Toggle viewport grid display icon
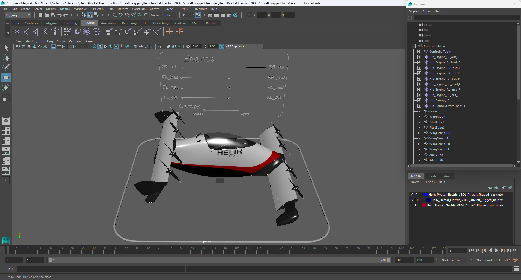 (53, 46)
